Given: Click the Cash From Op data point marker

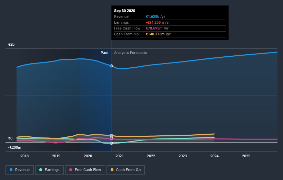Looking at the screenshot, I should (x=111, y=135).
